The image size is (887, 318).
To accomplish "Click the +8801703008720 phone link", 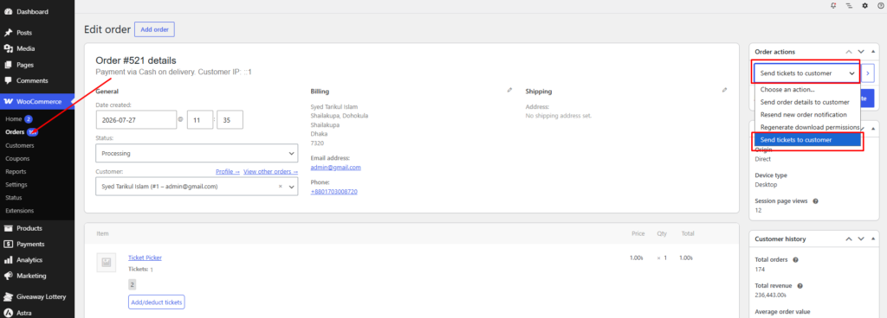I will (x=333, y=192).
